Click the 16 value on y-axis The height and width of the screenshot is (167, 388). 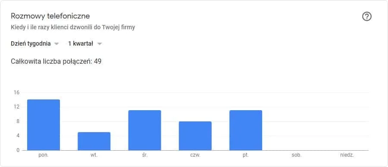point(16,93)
